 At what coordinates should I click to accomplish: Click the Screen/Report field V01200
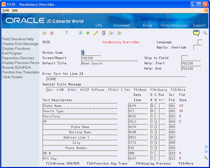pos(91,58)
